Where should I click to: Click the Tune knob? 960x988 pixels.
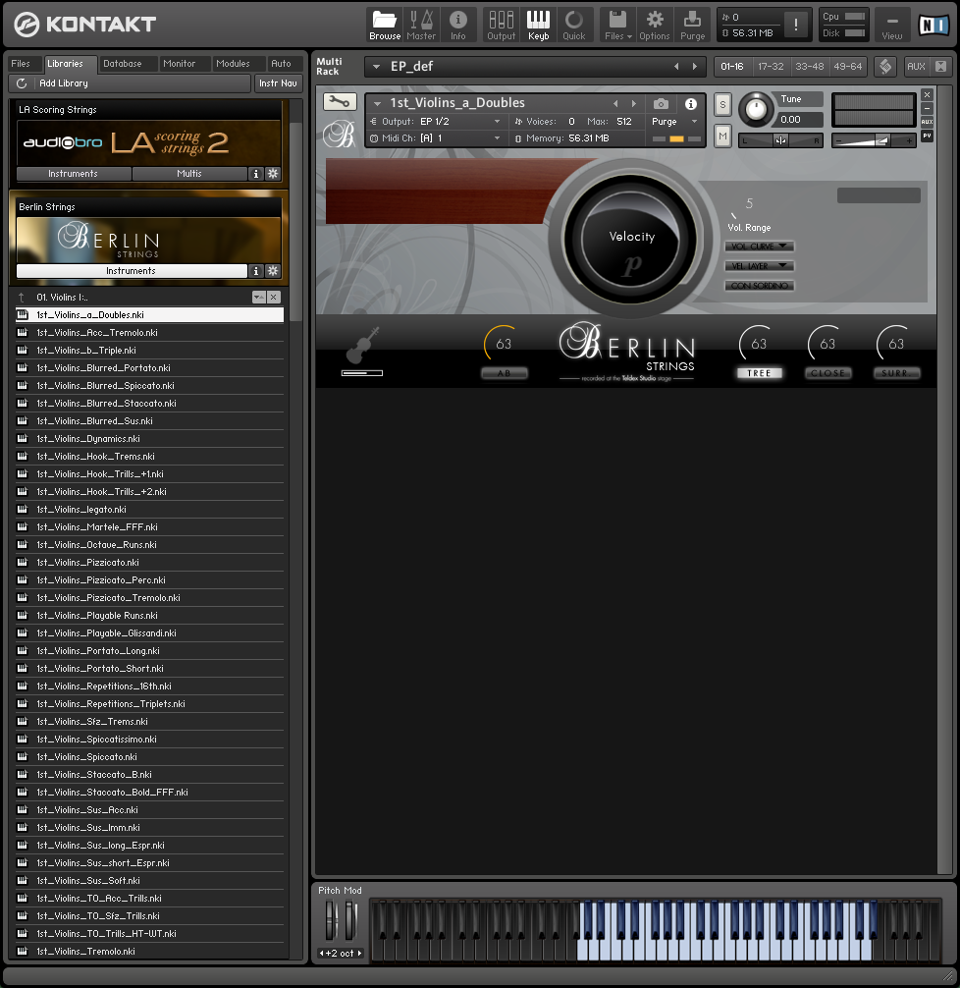(756, 109)
